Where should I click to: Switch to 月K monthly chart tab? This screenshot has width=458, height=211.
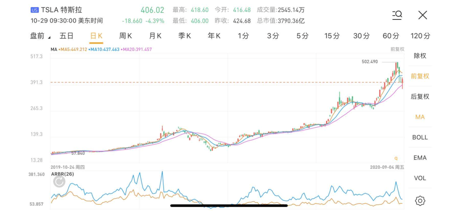tap(155, 36)
